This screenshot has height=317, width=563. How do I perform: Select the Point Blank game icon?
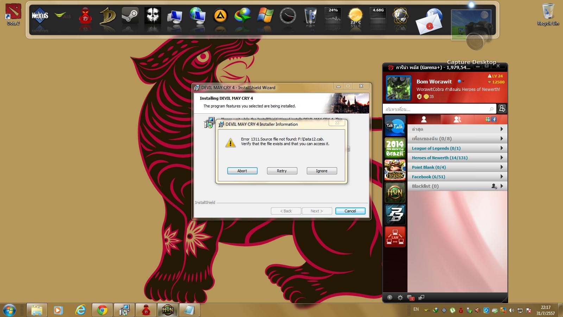pyautogui.click(x=395, y=214)
